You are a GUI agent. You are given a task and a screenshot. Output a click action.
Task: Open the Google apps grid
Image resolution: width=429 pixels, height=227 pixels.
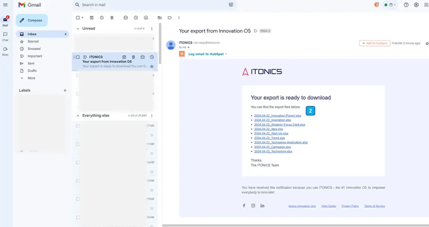click(x=426, y=4)
